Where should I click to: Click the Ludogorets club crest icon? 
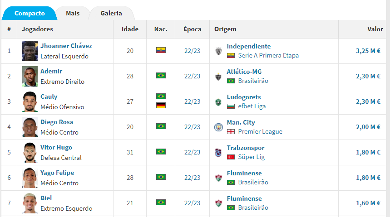pos(218,102)
